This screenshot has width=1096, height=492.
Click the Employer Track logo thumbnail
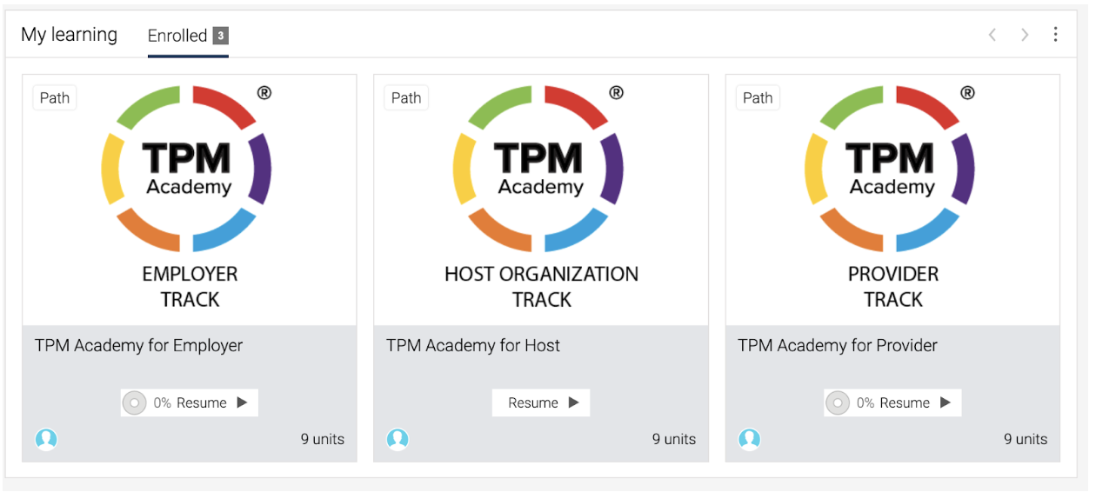pos(190,200)
